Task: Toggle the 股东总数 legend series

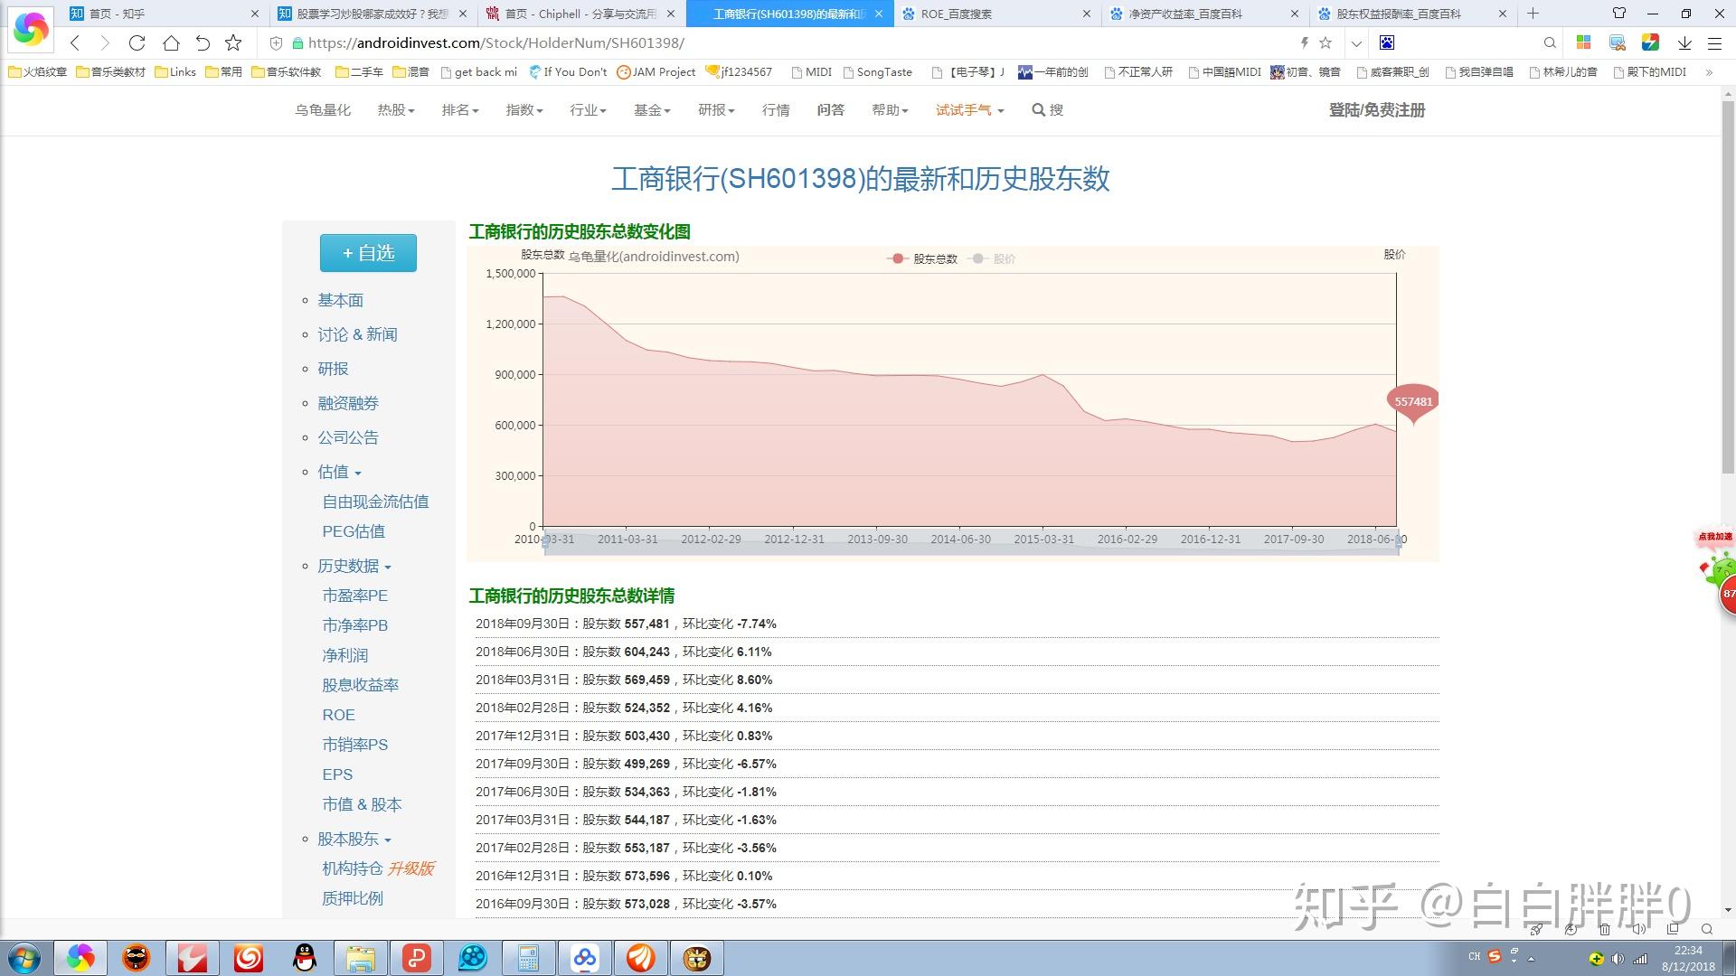Action: 923,258
